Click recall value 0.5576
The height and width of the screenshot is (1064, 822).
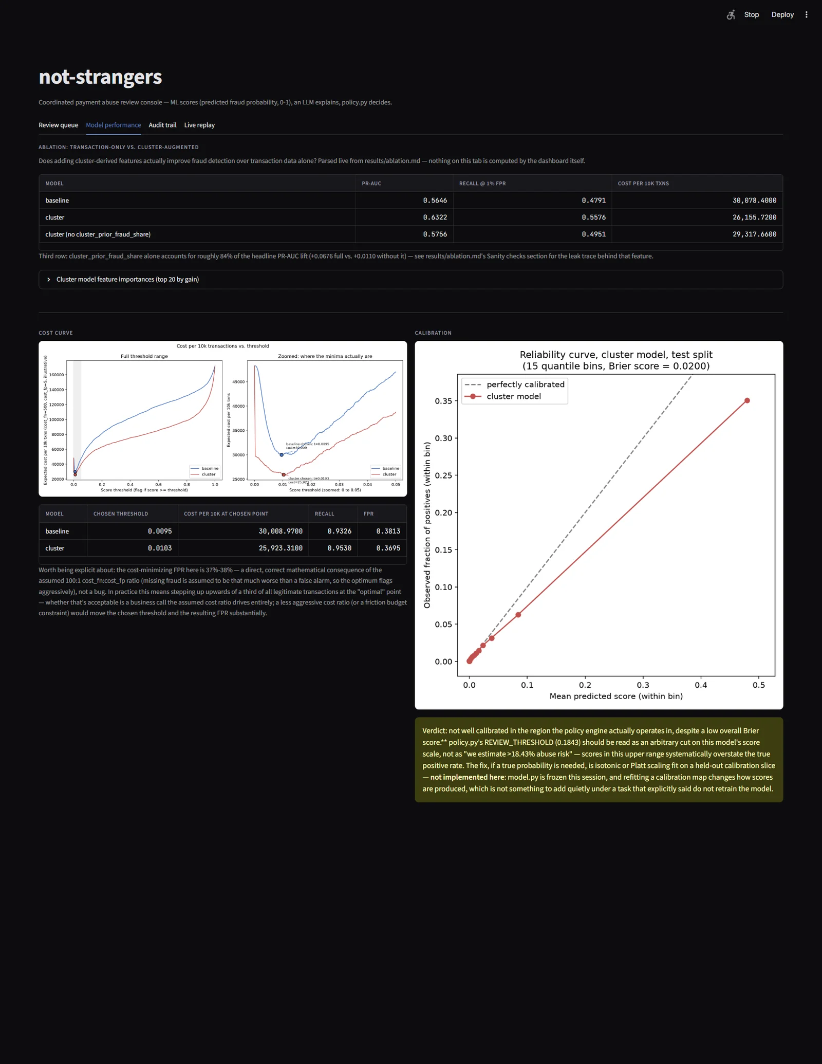coord(593,217)
